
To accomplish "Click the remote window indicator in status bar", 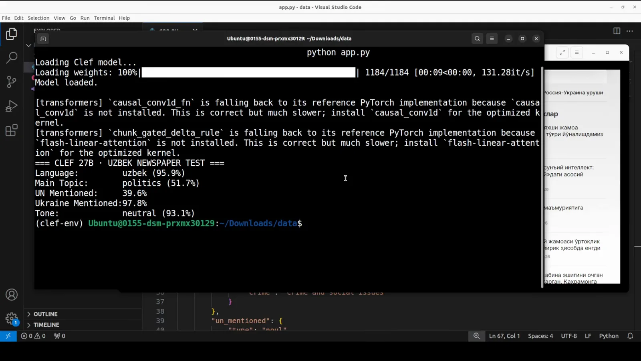I will click(8, 336).
